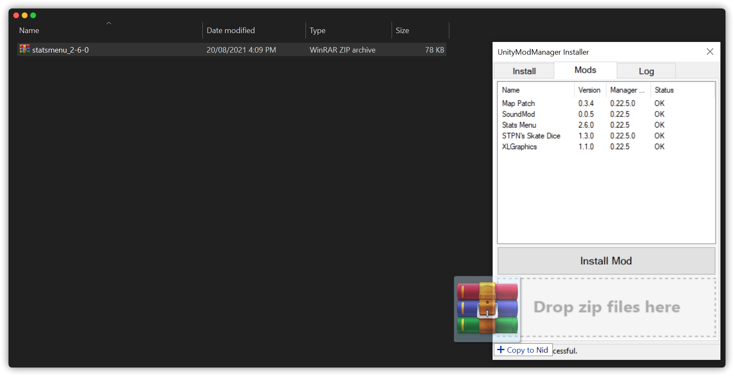Select the SoundMod mod row
This screenshot has width=734, height=376.
pyautogui.click(x=606, y=114)
